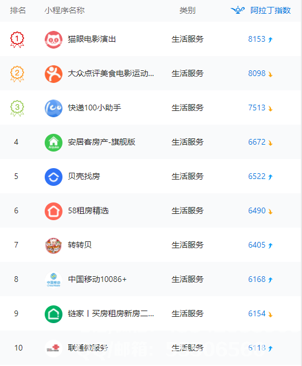Image resolution: width=302 pixels, height=366 pixels.
Task: Click the 链家 green house icon
Action: [53, 314]
